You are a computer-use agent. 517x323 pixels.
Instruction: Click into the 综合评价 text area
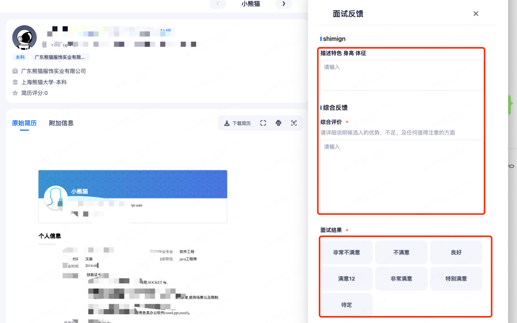pos(401,176)
